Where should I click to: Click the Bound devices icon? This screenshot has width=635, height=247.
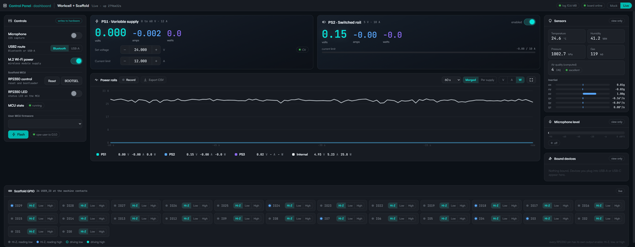[x=550, y=159]
